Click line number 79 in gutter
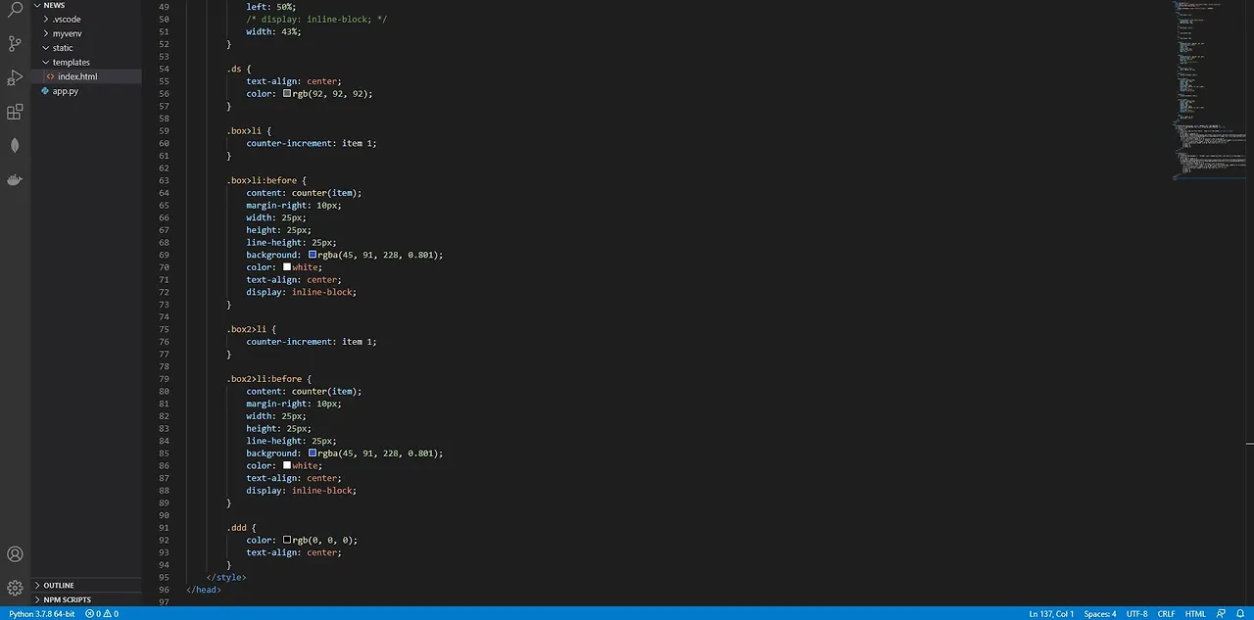This screenshot has height=620, width=1254. tap(164, 379)
